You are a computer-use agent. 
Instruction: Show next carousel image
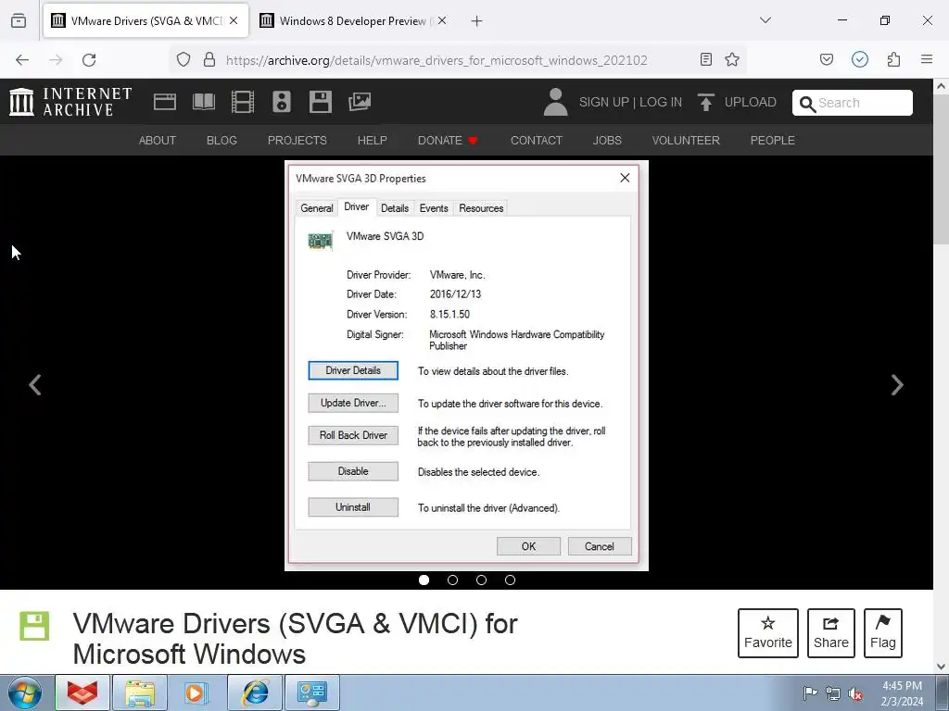(x=897, y=384)
